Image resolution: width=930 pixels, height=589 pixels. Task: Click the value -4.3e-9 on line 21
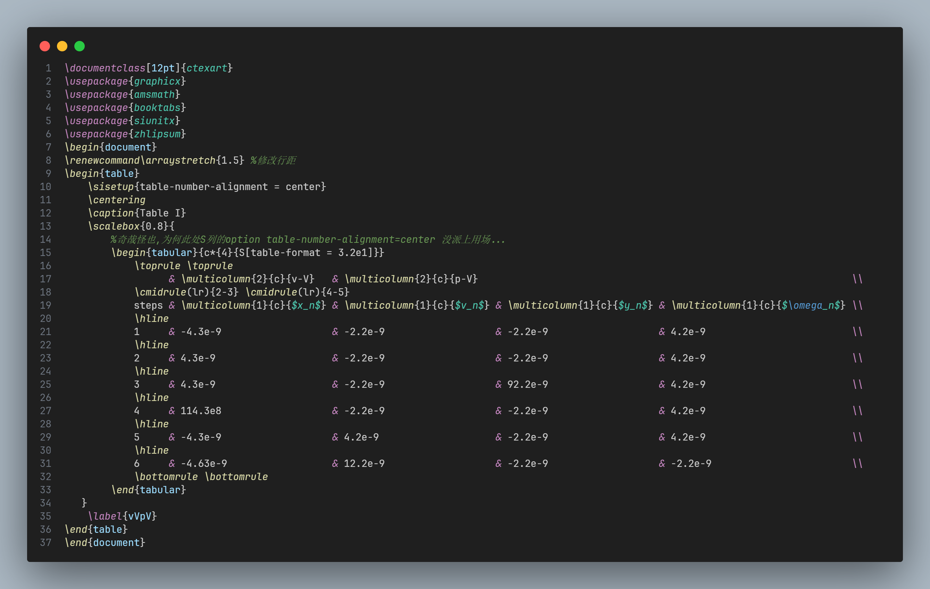click(x=201, y=332)
